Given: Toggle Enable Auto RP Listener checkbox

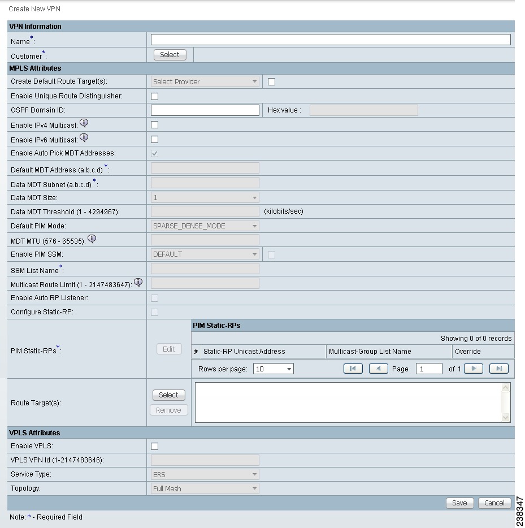Looking at the screenshot, I should 154,298.
